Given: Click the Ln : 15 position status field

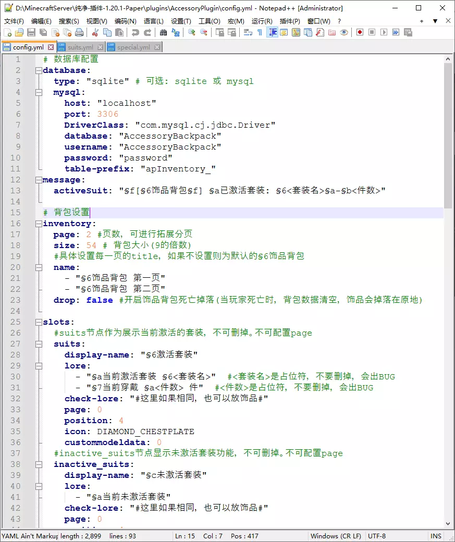Looking at the screenshot, I should coord(185,536).
